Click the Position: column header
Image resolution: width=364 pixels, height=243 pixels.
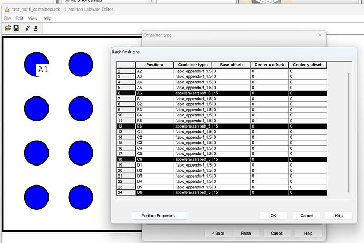coord(155,65)
